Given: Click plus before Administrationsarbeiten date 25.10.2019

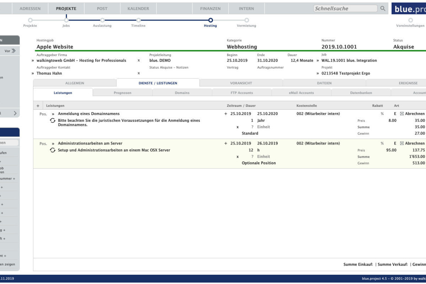Looking at the screenshot, I should pos(226,143).
